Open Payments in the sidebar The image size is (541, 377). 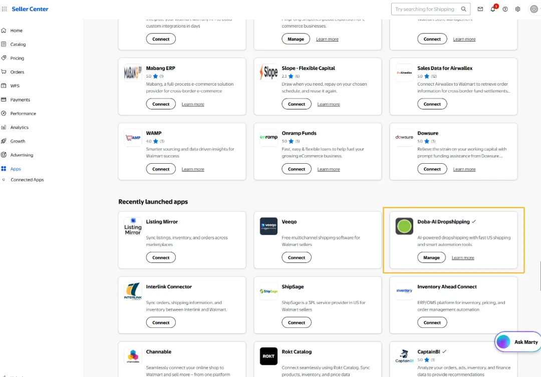pyautogui.click(x=20, y=99)
